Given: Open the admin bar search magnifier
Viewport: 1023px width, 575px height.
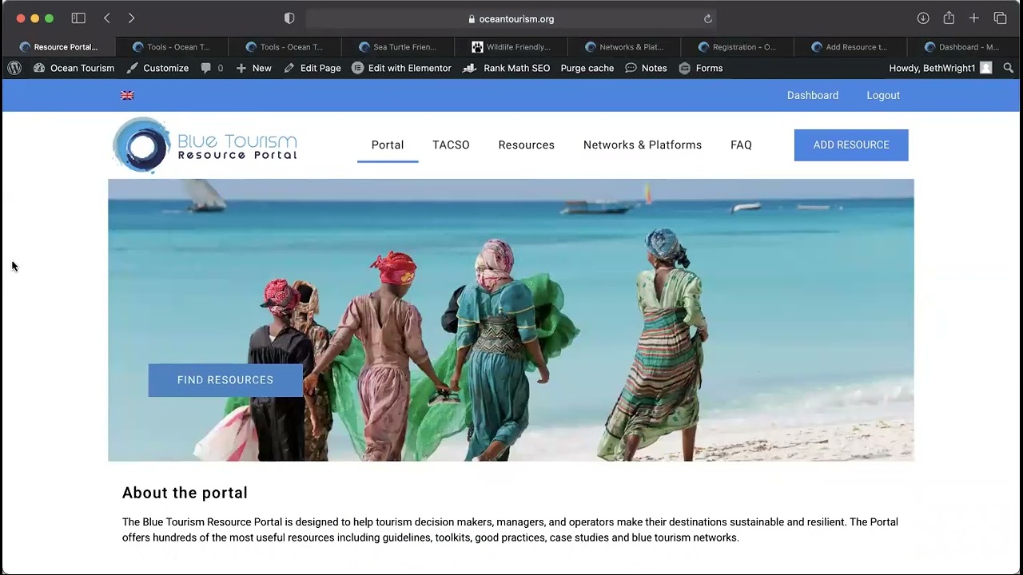Looking at the screenshot, I should coord(1009,68).
